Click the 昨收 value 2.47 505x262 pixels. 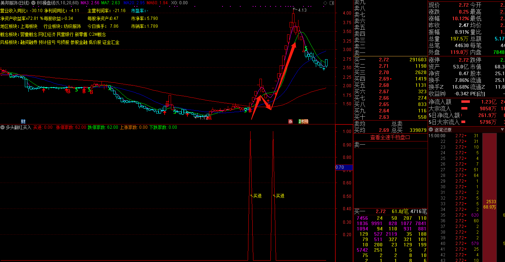[x=463, y=25]
